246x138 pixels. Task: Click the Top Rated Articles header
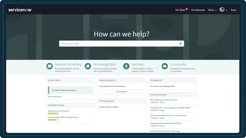pyautogui.click(x=70, y=105)
